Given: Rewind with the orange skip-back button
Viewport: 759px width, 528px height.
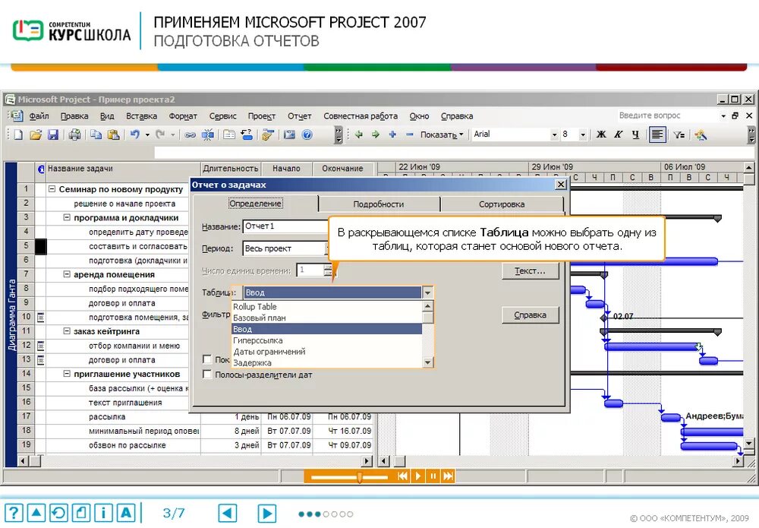Looking at the screenshot, I should point(403,476).
